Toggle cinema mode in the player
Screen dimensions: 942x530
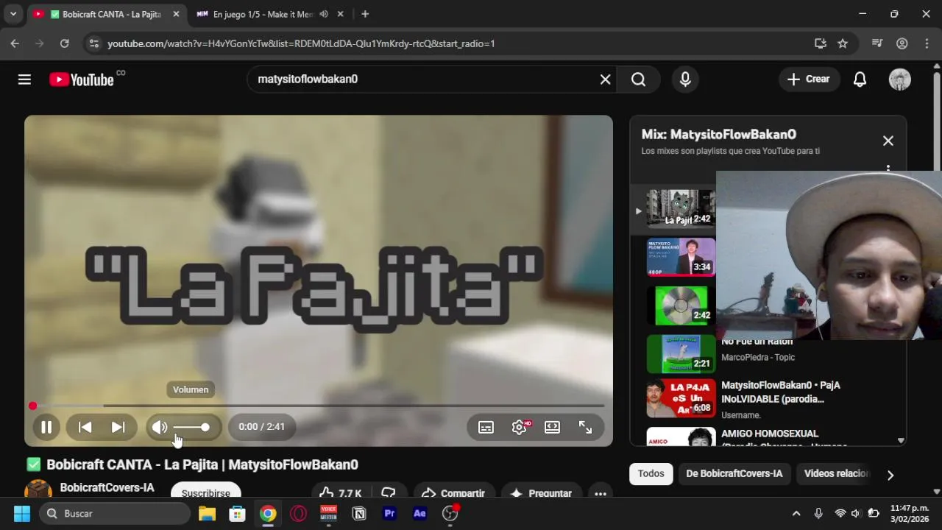552,427
